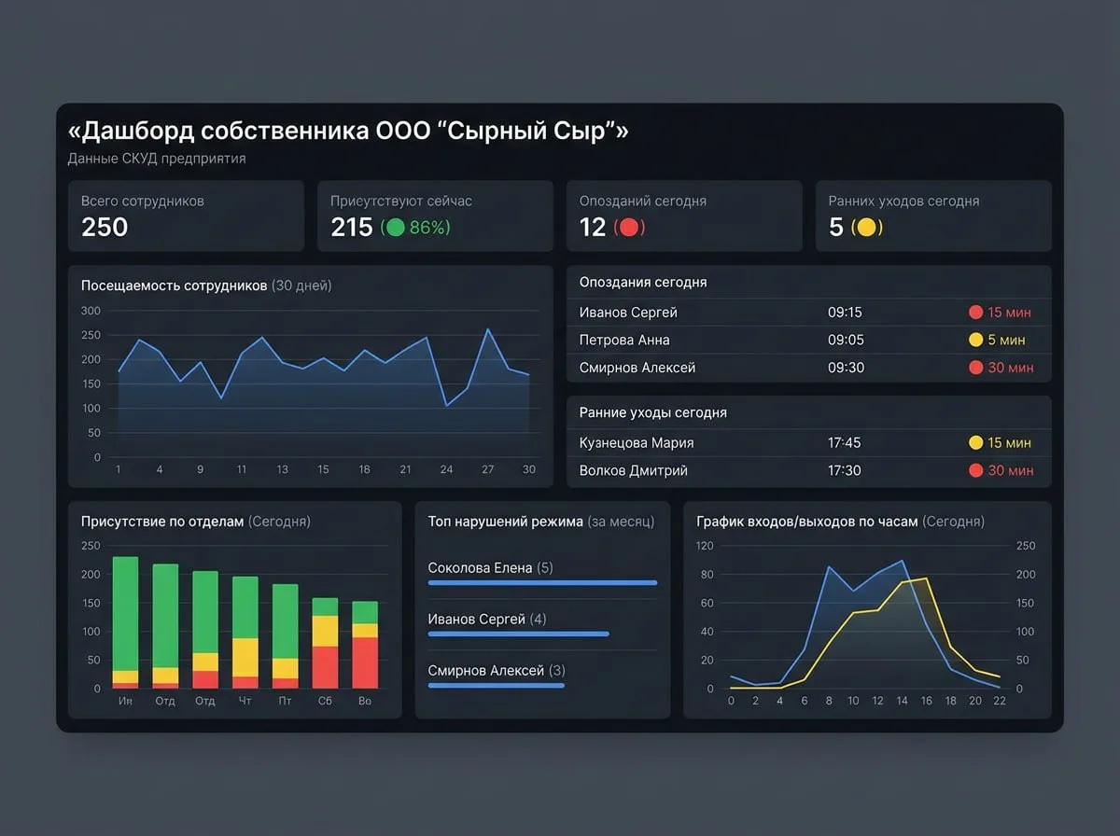Click the 'Сб' stacked bar

click(x=325, y=643)
